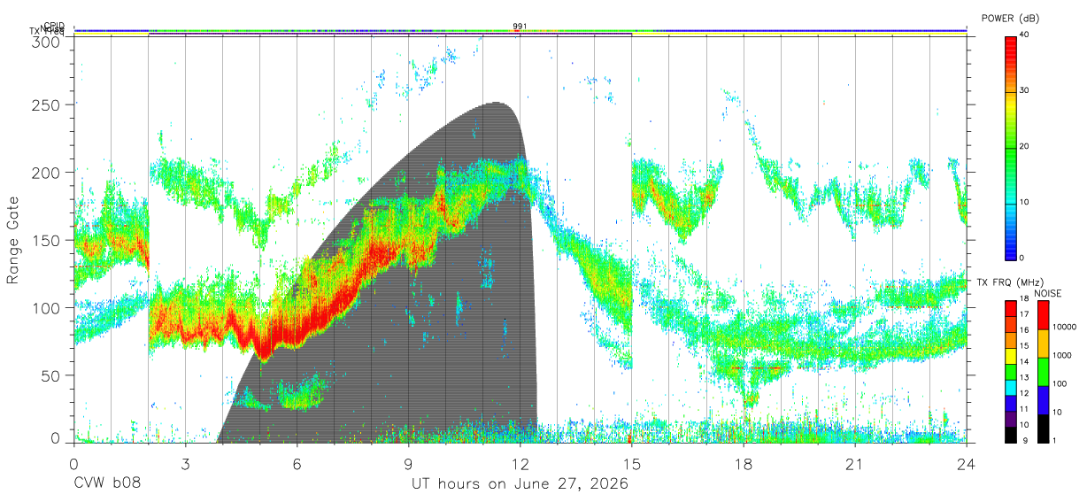Click the 15 label on the TX FRQ scale
Screen dimensions: 1087x502
(1025, 346)
